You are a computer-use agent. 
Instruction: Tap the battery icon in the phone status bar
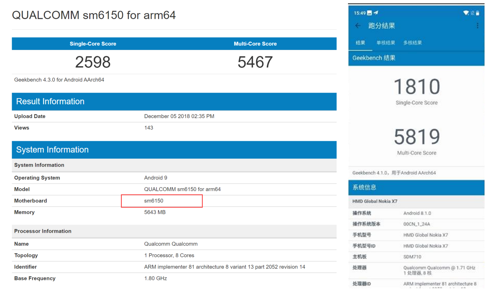(478, 13)
